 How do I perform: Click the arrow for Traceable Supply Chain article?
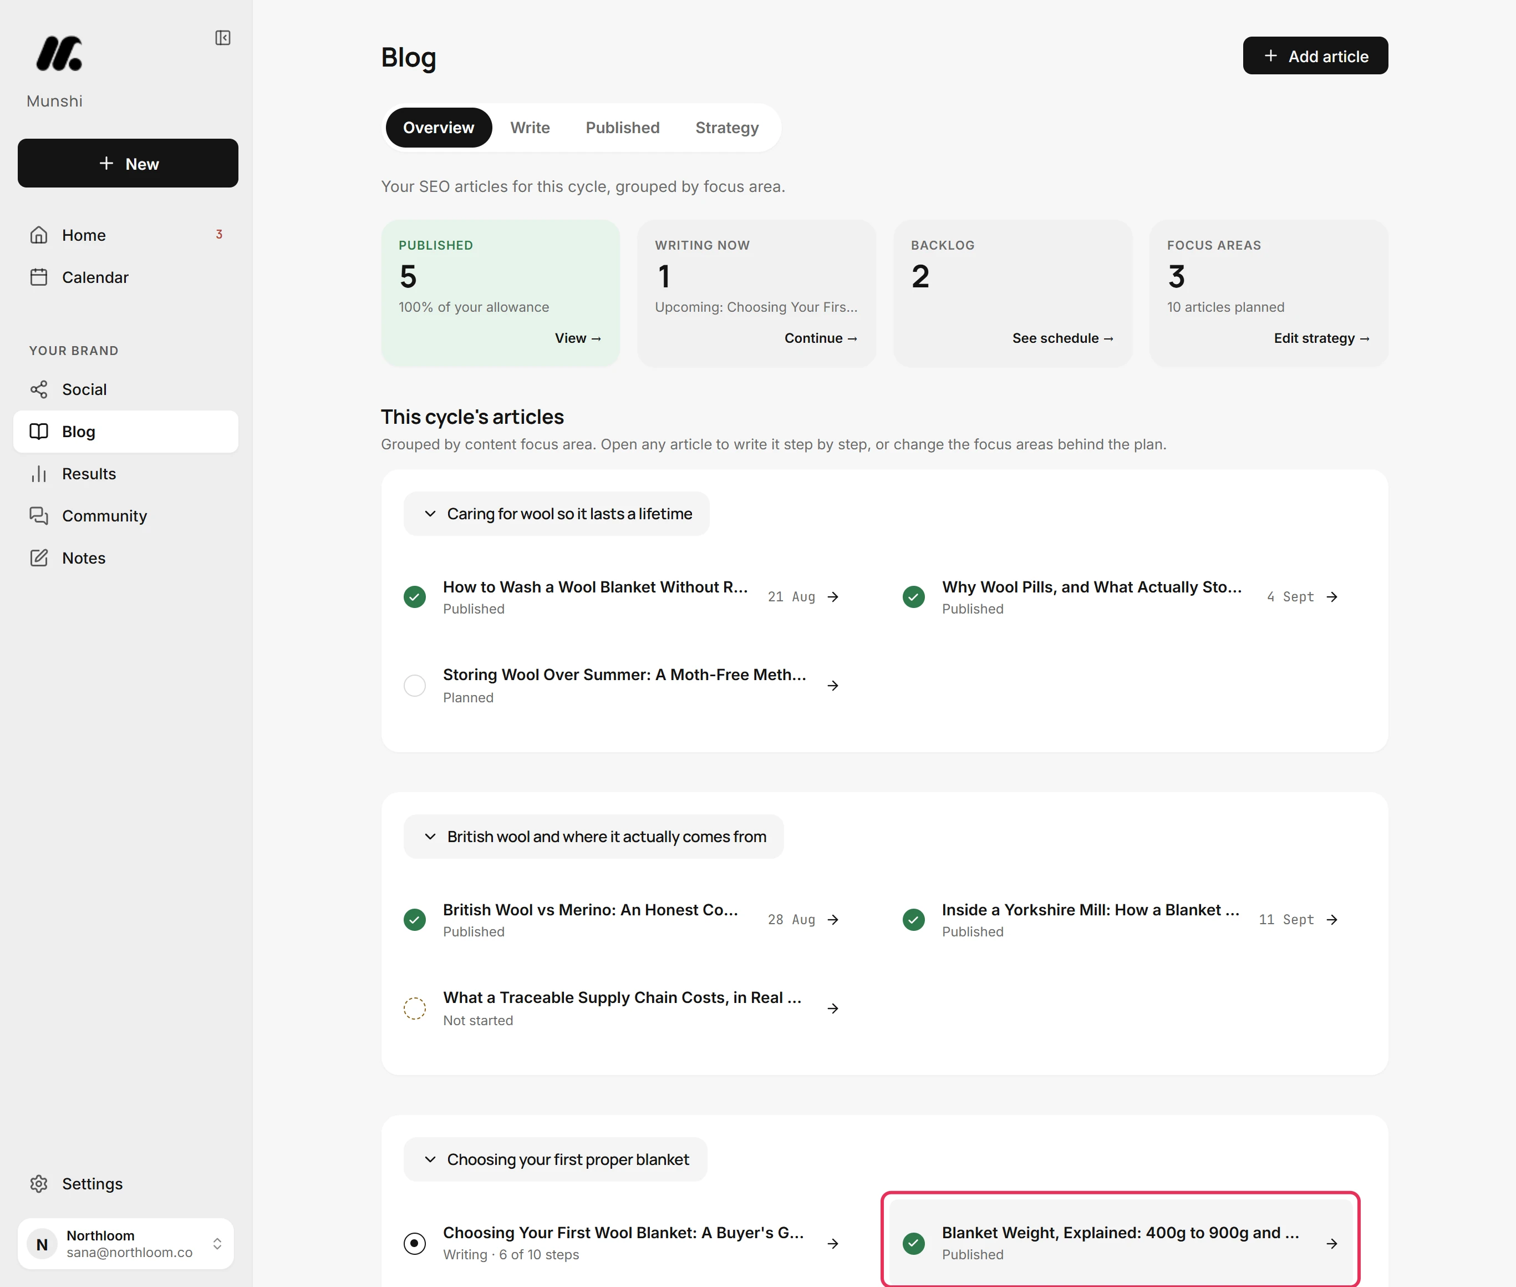point(833,1009)
